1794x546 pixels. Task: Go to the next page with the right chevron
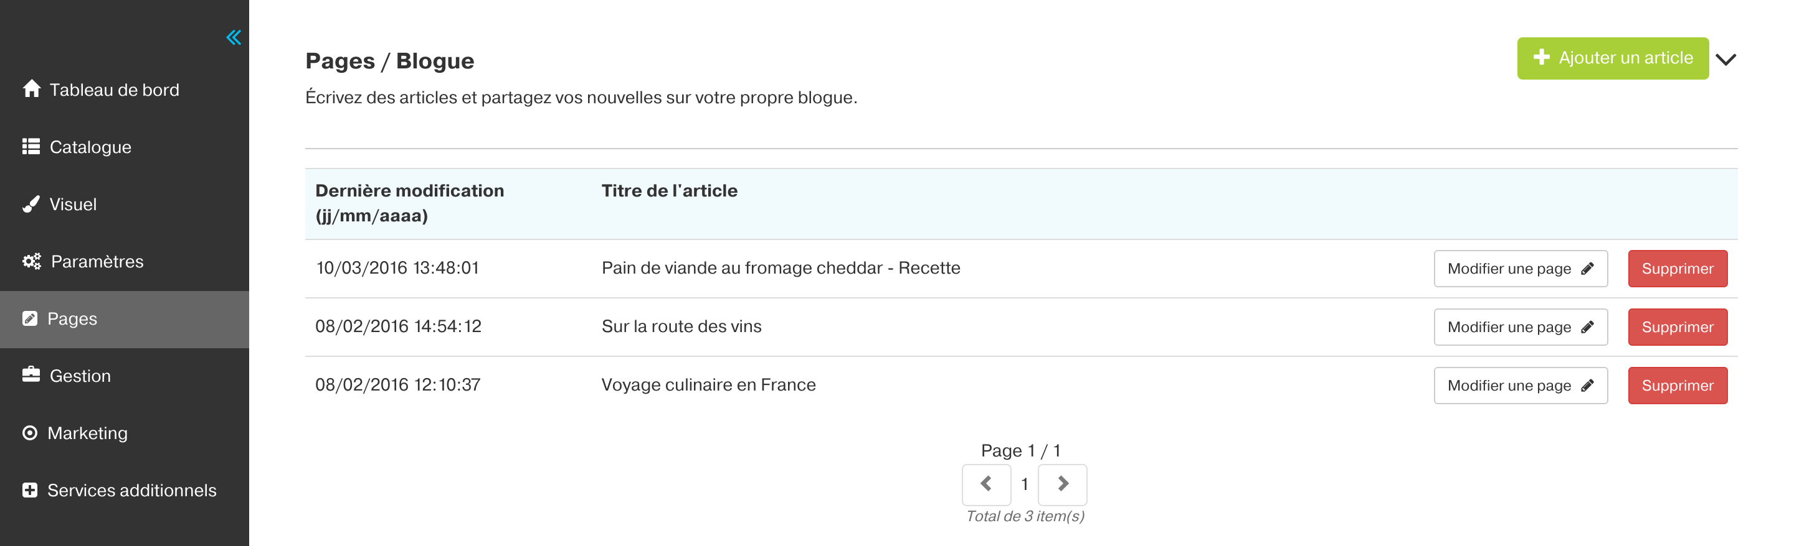[1062, 484]
